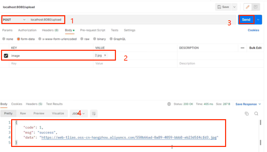Open the Settings tab
The height and width of the screenshot is (152, 267).
pos(129,30)
